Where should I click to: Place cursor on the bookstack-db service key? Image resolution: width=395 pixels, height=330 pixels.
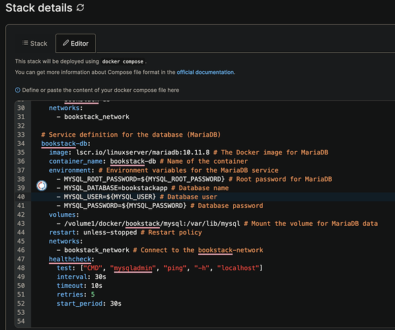(64, 143)
